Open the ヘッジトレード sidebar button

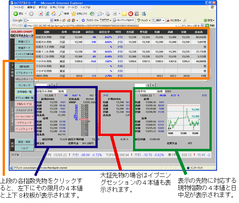point(24,129)
